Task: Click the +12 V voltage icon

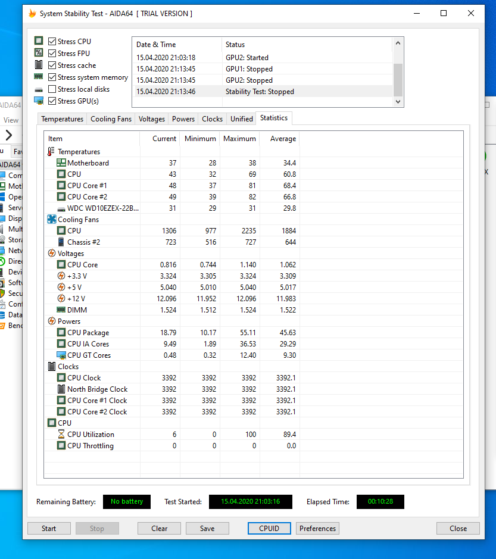Action: click(61, 298)
